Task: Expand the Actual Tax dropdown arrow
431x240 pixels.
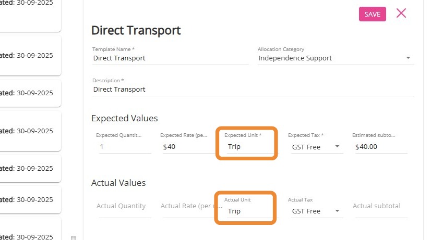Action: point(337,211)
